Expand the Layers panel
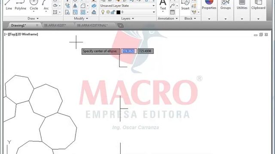 coord(128,18)
